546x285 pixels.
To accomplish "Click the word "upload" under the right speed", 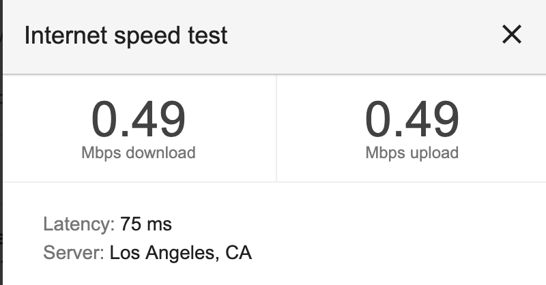I will tap(429, 152).
